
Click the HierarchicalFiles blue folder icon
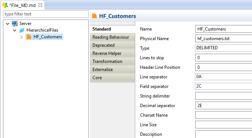(x=22, y=30)
